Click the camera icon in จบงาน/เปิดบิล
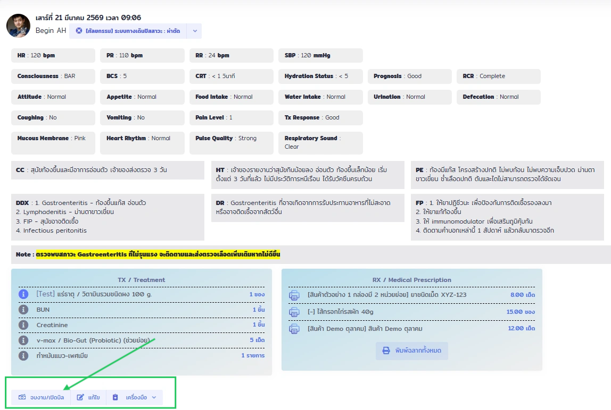 (x=22, y=397)
